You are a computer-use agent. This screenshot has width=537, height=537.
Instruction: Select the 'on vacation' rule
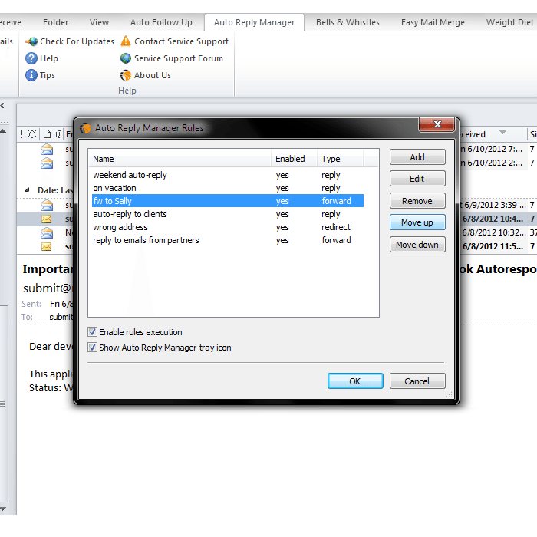click(x=228, y=188)
